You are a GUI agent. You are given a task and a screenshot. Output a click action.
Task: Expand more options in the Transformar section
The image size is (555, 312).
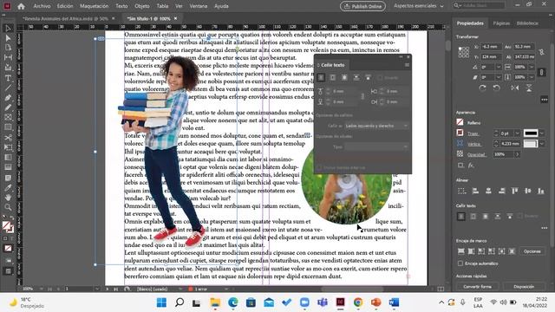(544, 100)
